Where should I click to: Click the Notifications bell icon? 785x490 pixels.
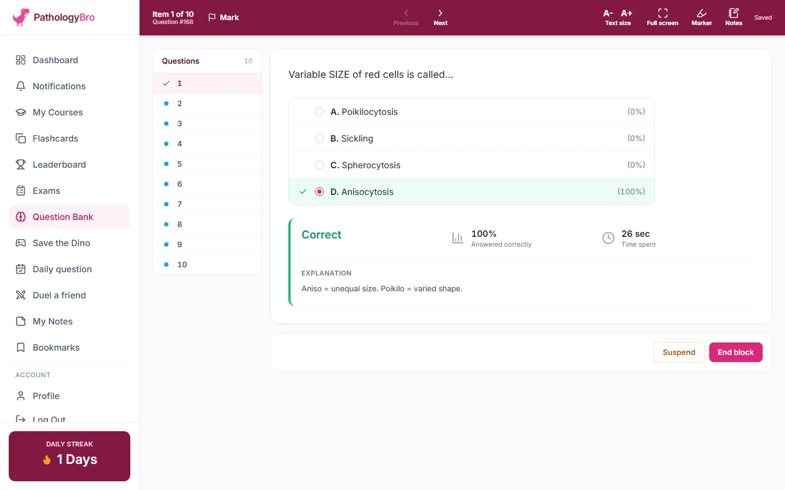[21, 86]
